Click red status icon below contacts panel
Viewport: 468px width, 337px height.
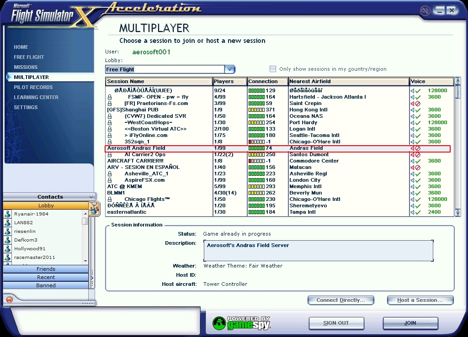pyautogui.click(x=10, y=300)
